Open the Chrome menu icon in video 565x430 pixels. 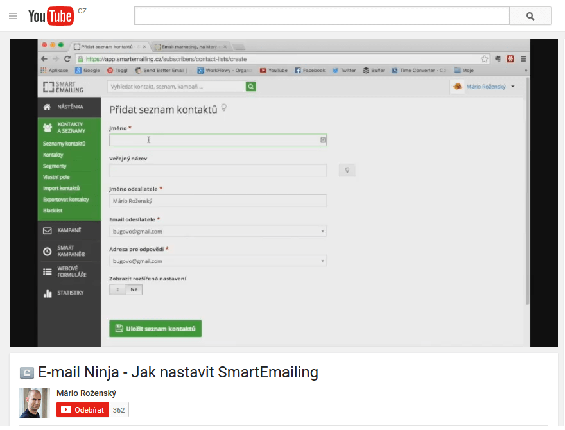pos(523,58)
